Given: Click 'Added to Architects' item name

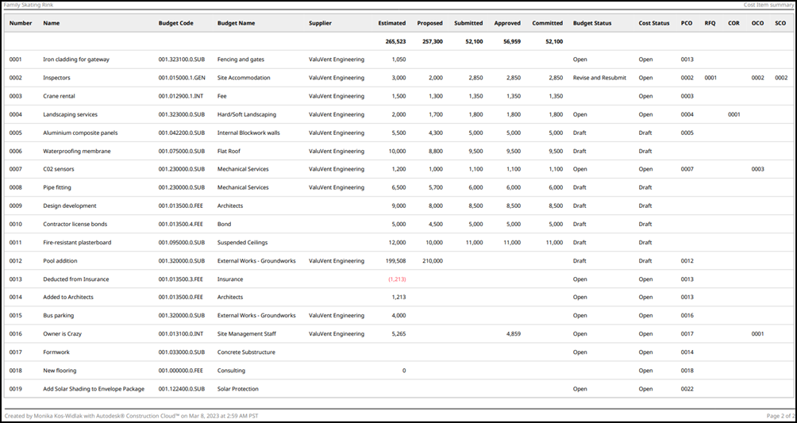Looking at the screenshot, I should click(68, 297).
